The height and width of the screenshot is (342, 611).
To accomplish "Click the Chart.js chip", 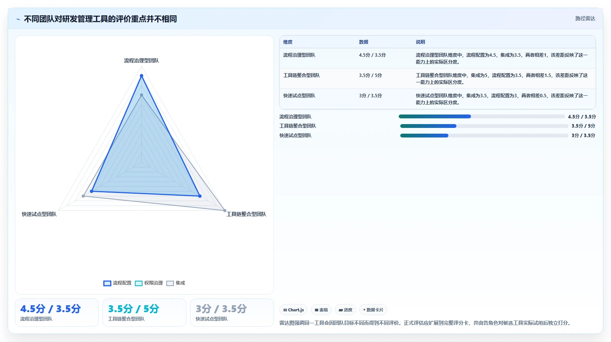I will click(x=293, y=310).
